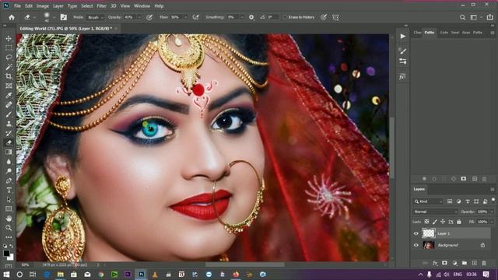Create new fill or adjustment layer
Viewport: 498px width, 280px height.
[454, 263]
